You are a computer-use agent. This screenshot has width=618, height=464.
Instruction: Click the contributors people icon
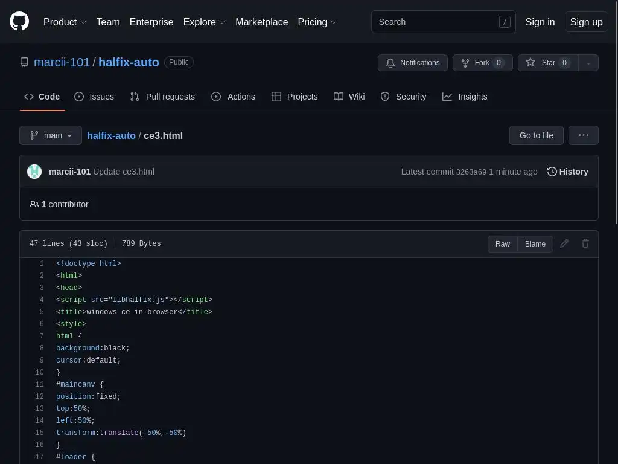coord(34,204)
